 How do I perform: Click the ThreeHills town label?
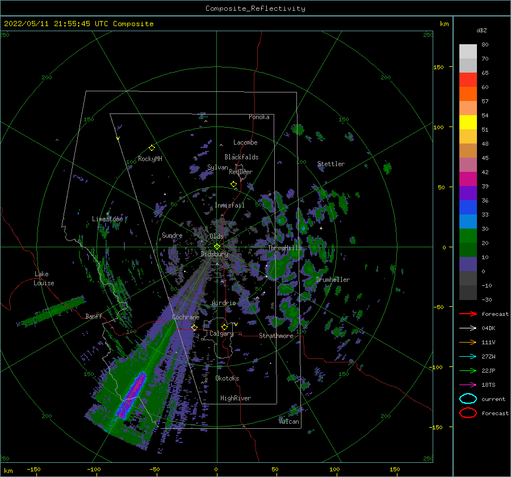(x=285, y=248)
